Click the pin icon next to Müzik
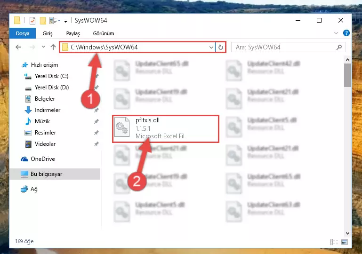362x254 pixels. (x=97, y=121)
